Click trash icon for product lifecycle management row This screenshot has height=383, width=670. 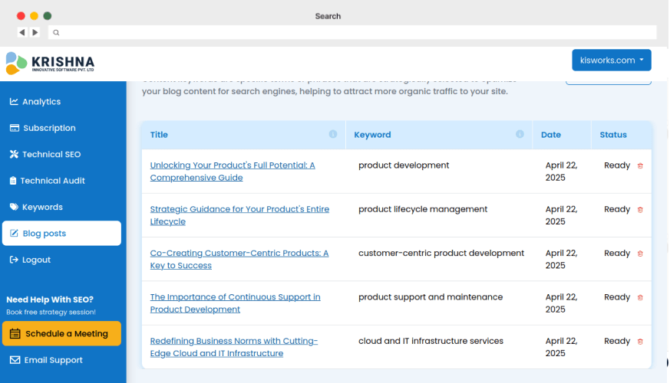[x=641, y=209]
